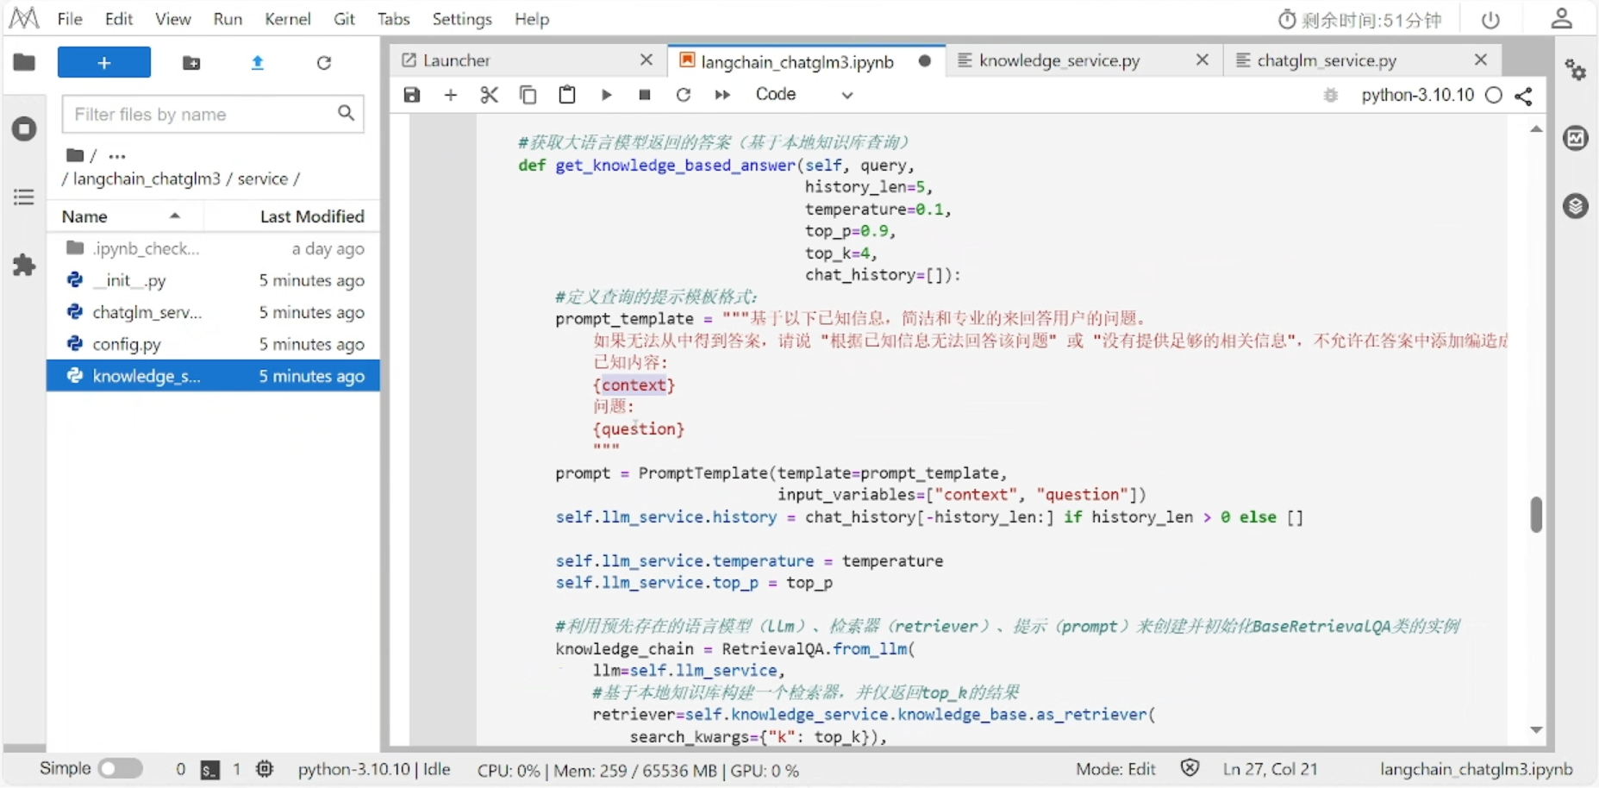
Task: Open the Code cell type dropdown
Action: tap(803, 95)
